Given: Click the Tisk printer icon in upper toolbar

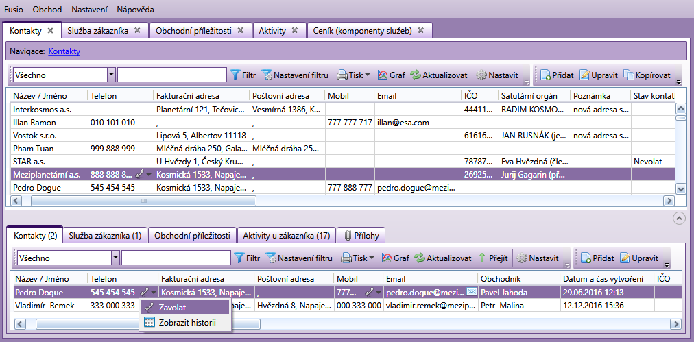Looking at the screenshot, I should click(342, 75).
